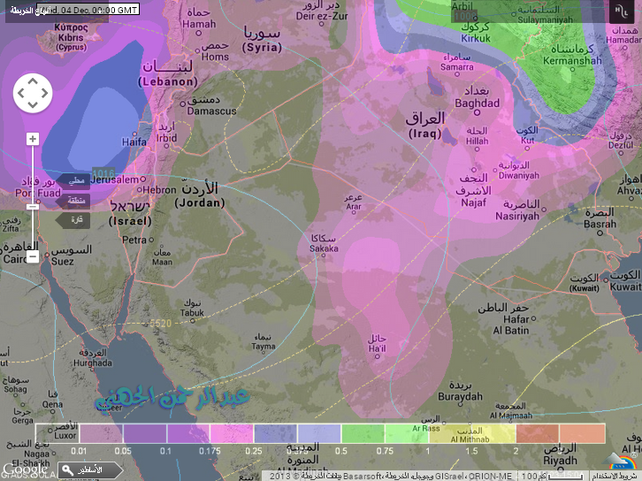Viewport: 642px width, 481px height.
Task: Click the Kirkuk city label
Action: (x=476, y=39)
